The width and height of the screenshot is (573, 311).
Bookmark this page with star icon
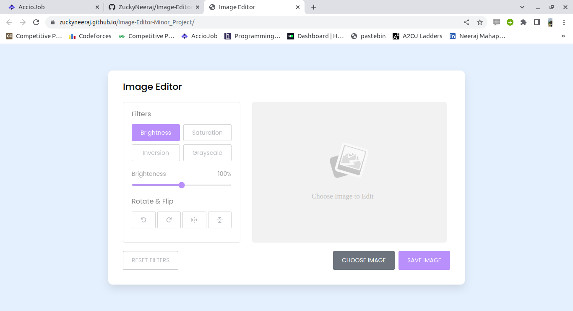coord(480,22)
